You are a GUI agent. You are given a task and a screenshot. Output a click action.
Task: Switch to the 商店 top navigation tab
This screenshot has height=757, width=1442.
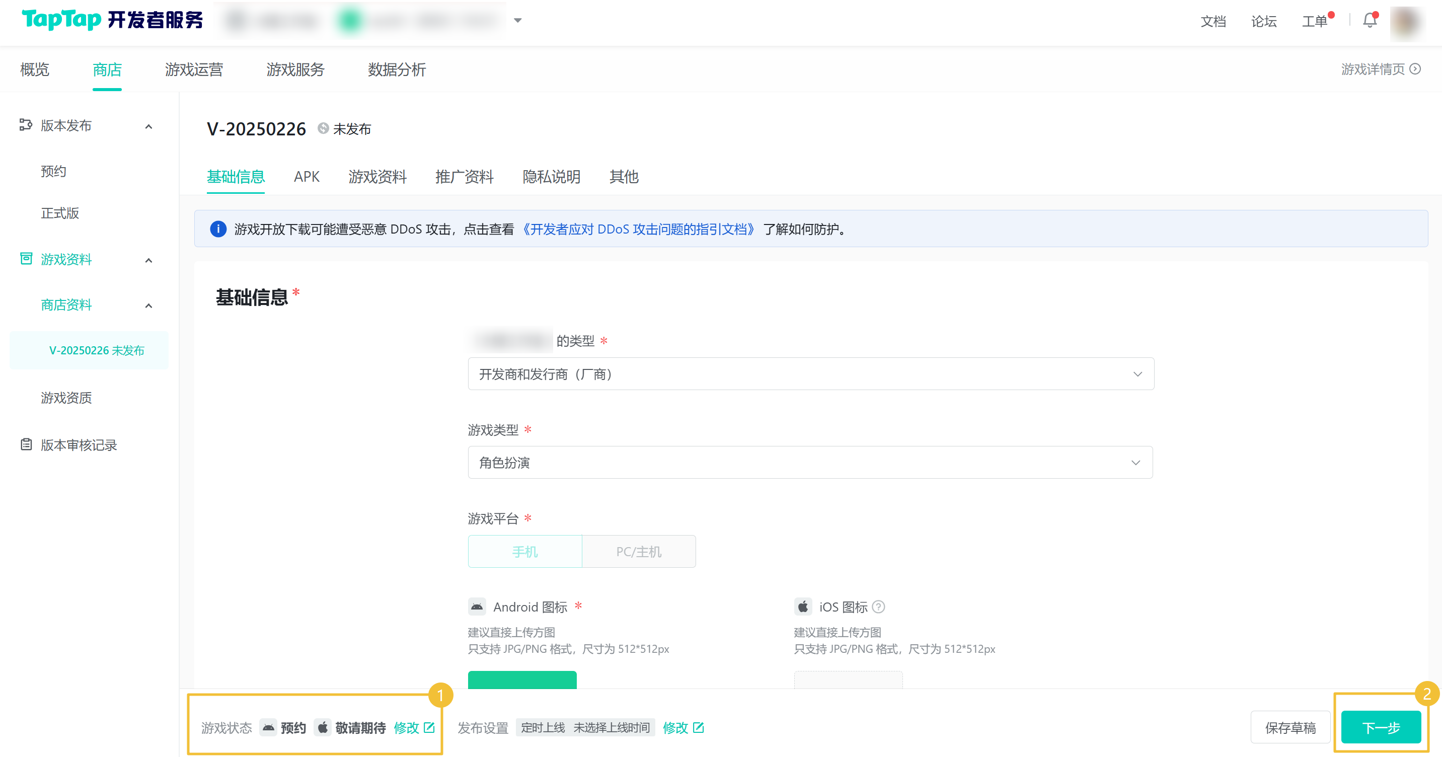[107, 69]
